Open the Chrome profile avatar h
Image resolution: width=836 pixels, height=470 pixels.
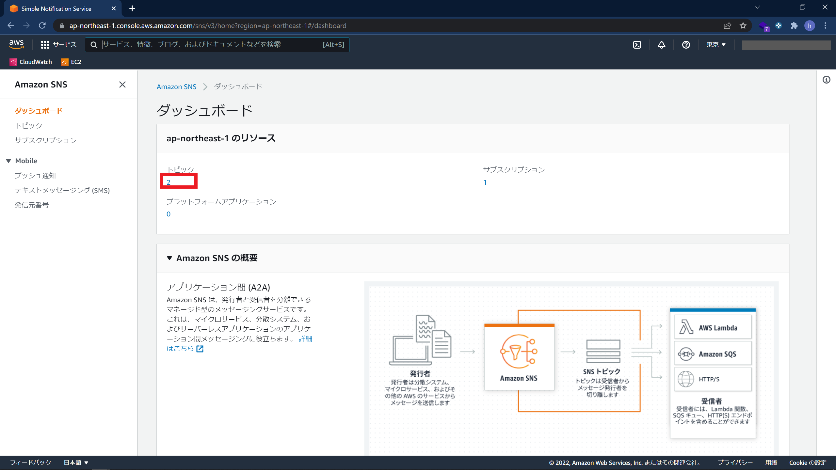810,25
